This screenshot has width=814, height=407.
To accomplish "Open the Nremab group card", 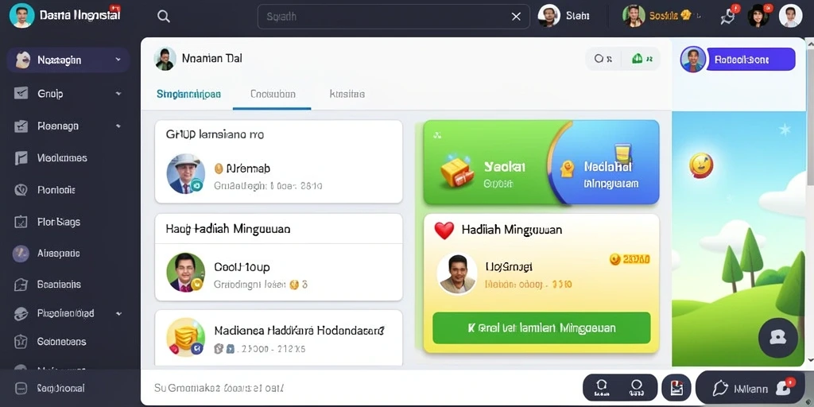I will coord(279,161).
